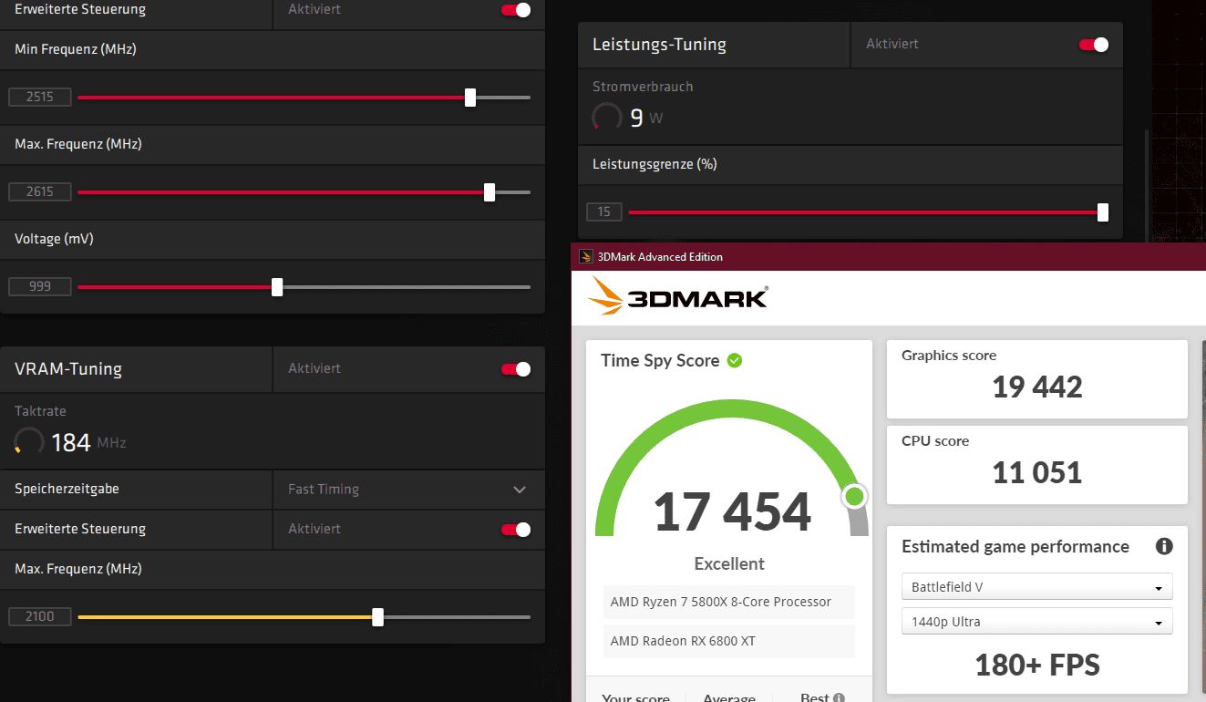Click the 3DMark title bar app icon
The height and width of the screenshot is (702, 1206).
tap(586, 257)
